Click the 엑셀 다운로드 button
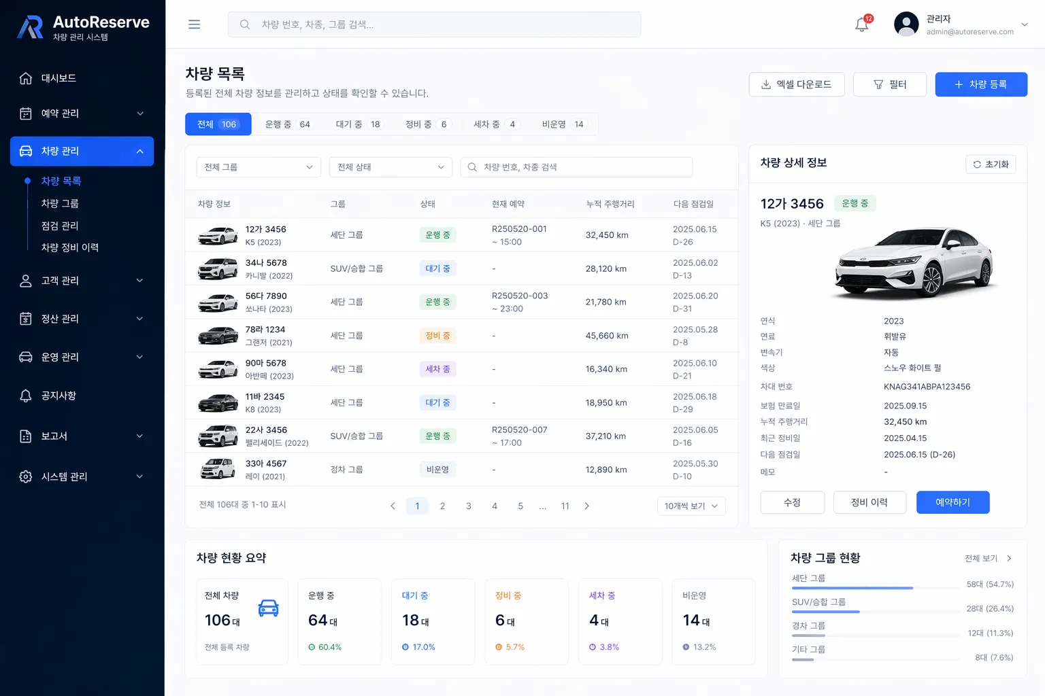Screen dimensions: 1045x696 [x=797, y=84]
